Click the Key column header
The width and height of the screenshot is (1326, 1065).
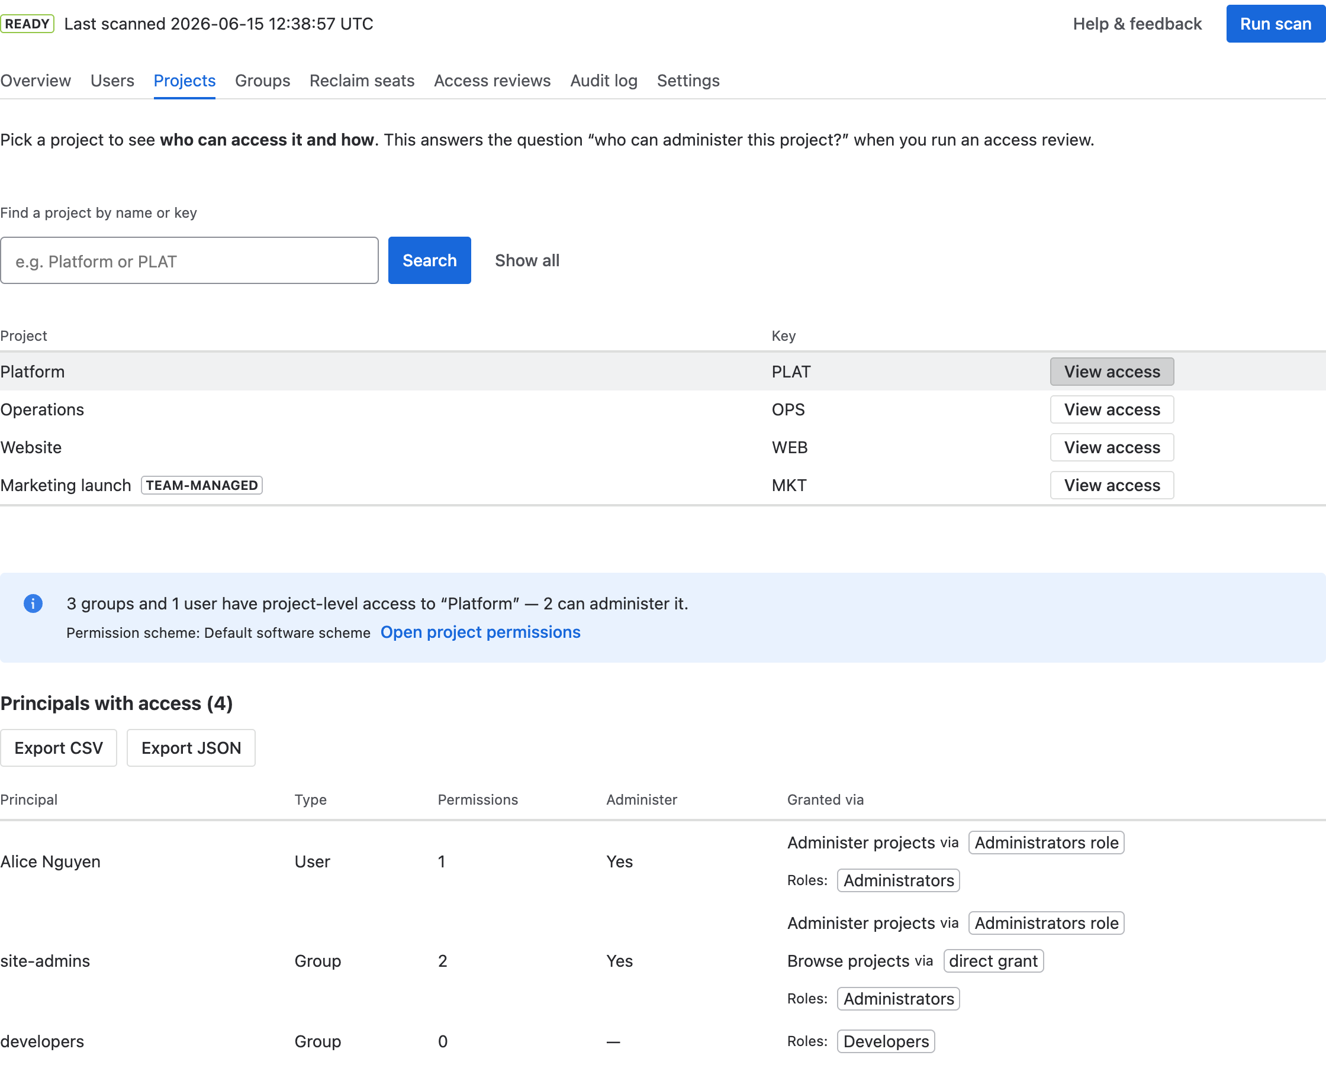click(x=784, y=336)
